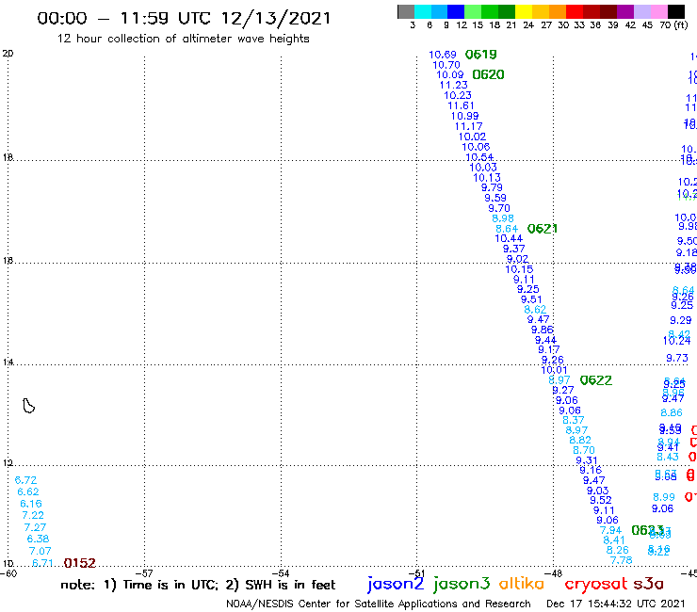Click the 11.23 wave height value

[453, 85]
